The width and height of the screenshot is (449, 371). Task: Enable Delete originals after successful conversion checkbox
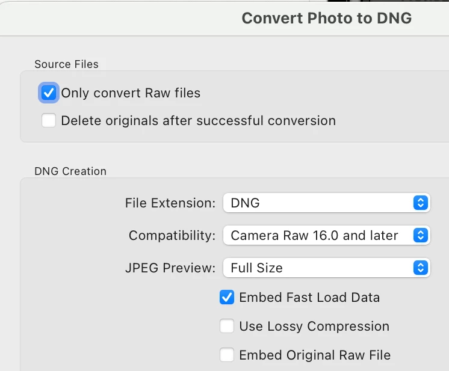[x=49, y=121]
